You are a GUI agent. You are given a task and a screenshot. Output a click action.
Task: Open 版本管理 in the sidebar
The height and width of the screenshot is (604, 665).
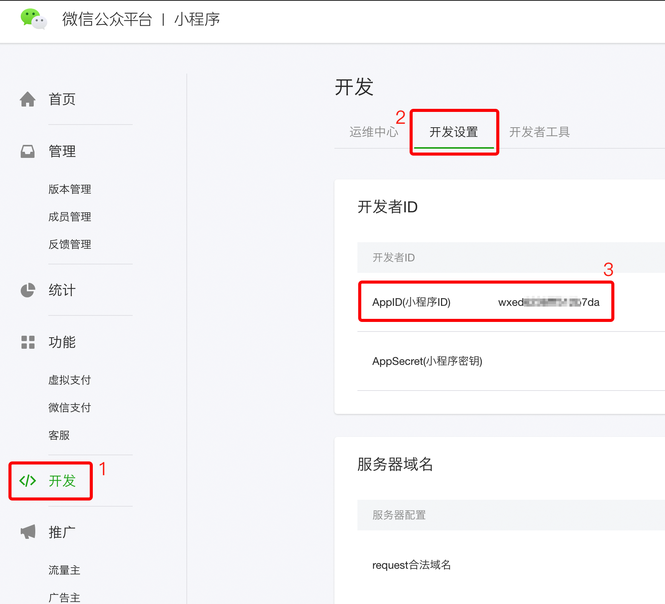point(70,189)
